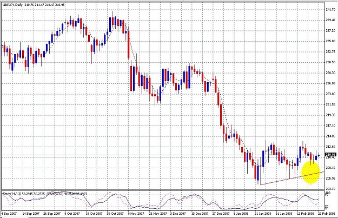Click the 27 Dec 2007 date label

pos(221,214)
